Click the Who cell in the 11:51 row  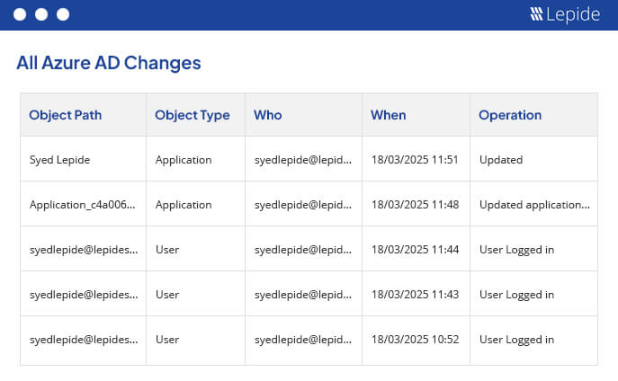303,160
